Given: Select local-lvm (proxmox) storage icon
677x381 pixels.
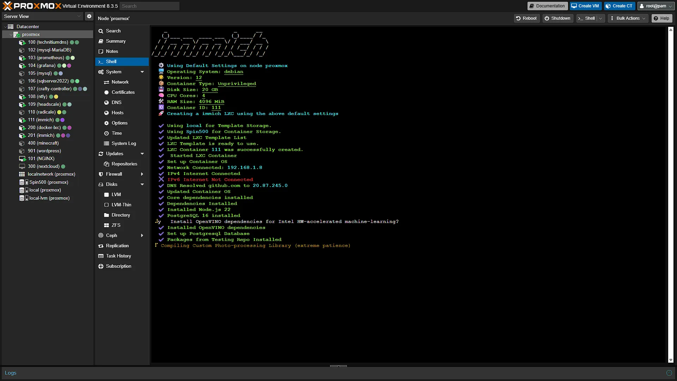Looking at the screenshot, I should (23, 198).
